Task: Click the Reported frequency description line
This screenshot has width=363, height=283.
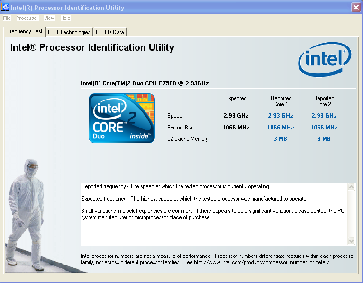Action: (x=175, y=186)
